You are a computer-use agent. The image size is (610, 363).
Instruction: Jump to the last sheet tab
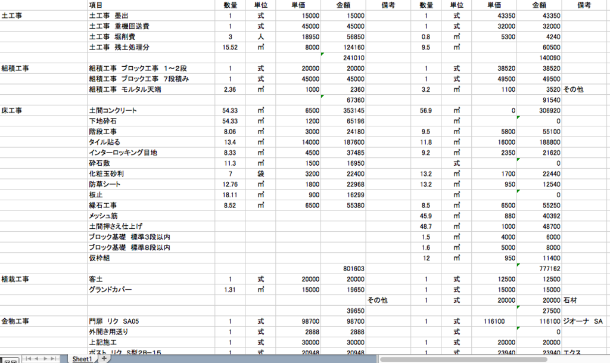coord(54,358)
